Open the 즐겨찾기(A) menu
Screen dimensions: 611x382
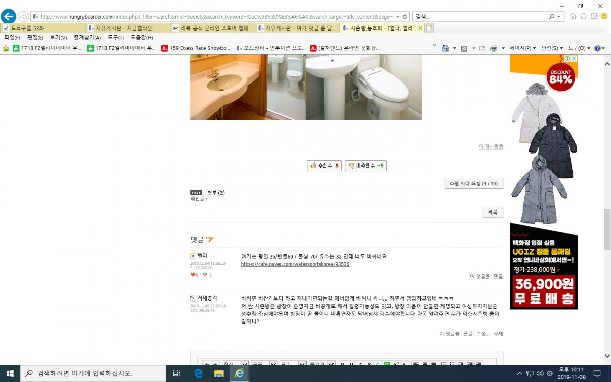[x=87, y=38]
